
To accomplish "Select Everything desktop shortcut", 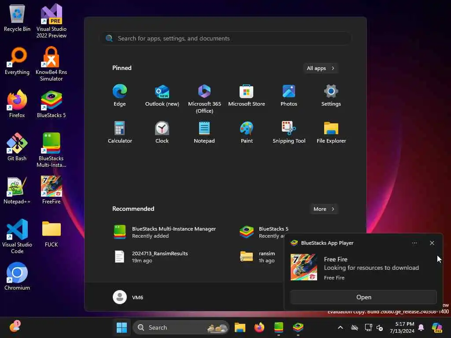I will point(17,61).
